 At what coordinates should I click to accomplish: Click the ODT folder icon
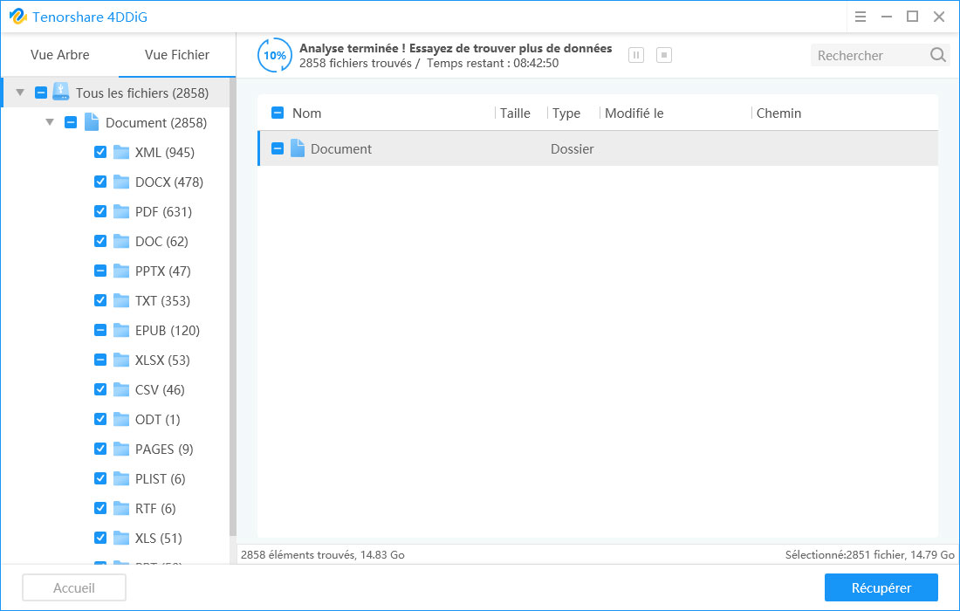tap(121, 419)
